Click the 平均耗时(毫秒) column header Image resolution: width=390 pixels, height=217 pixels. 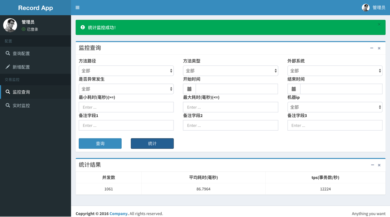click(x=203, y=178)
